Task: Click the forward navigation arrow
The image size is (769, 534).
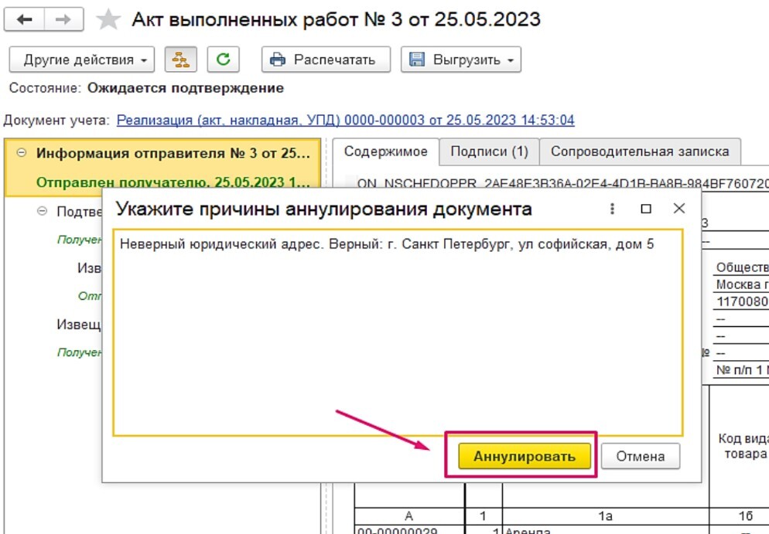Action: point(64,20)
